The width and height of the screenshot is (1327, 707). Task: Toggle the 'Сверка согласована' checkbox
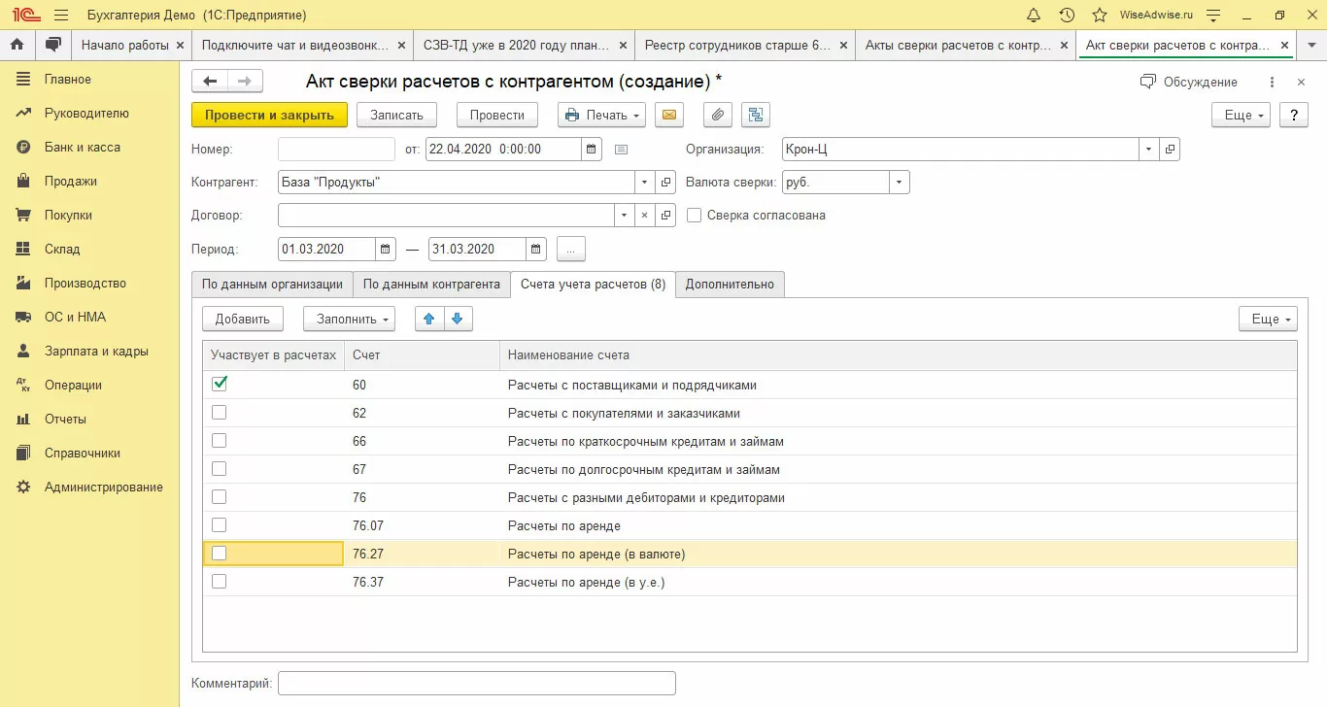[694, 216]
